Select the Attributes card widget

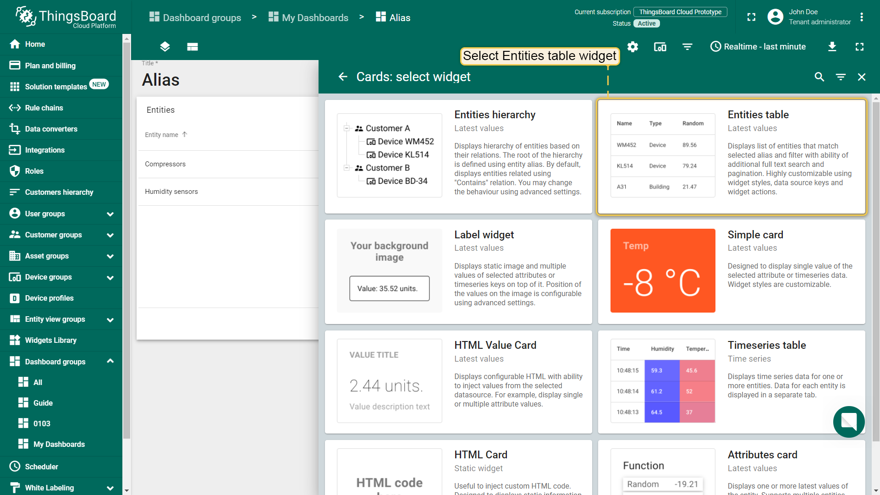click(x=731, y=467)
